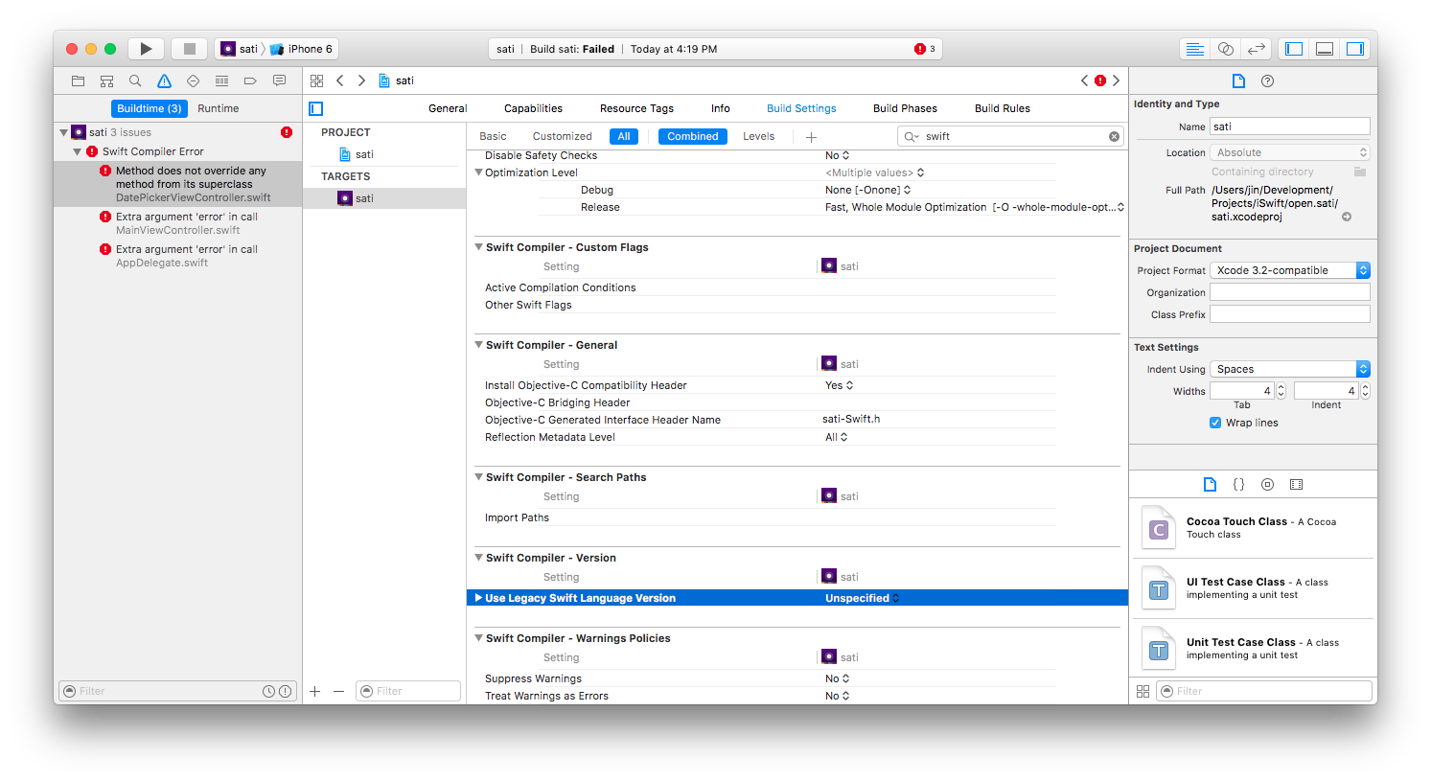Show the Quick Help inspector
This screenshot has height=781, width=1431.
pos(1267,80)
